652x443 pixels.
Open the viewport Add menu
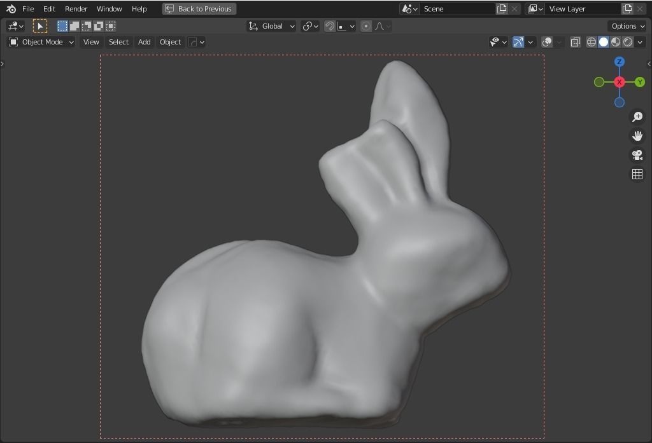pos(145,42)
